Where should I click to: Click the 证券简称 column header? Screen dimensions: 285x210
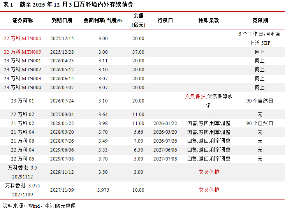pyautogui.click(x=22, y=20)
